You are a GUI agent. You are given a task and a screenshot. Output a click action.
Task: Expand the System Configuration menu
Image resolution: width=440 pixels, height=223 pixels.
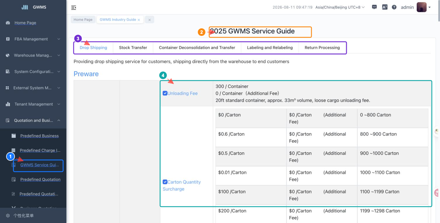tap(59, 72)
